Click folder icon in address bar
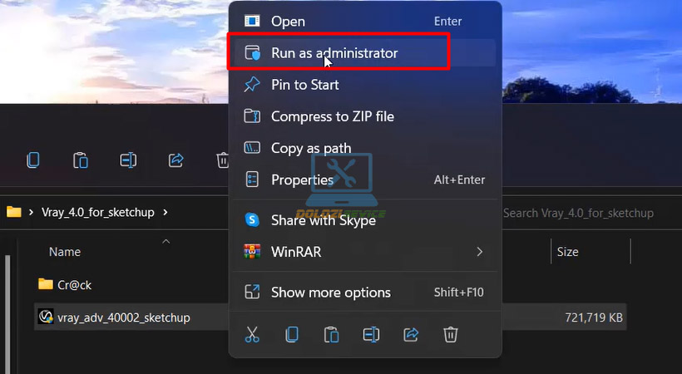682x374 pixels. click(14, 212)
